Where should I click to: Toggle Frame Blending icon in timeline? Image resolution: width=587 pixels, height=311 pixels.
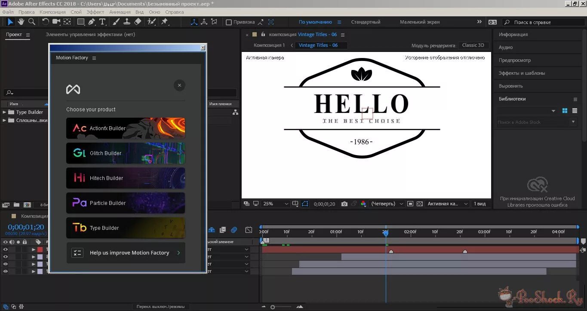(223, 230)
